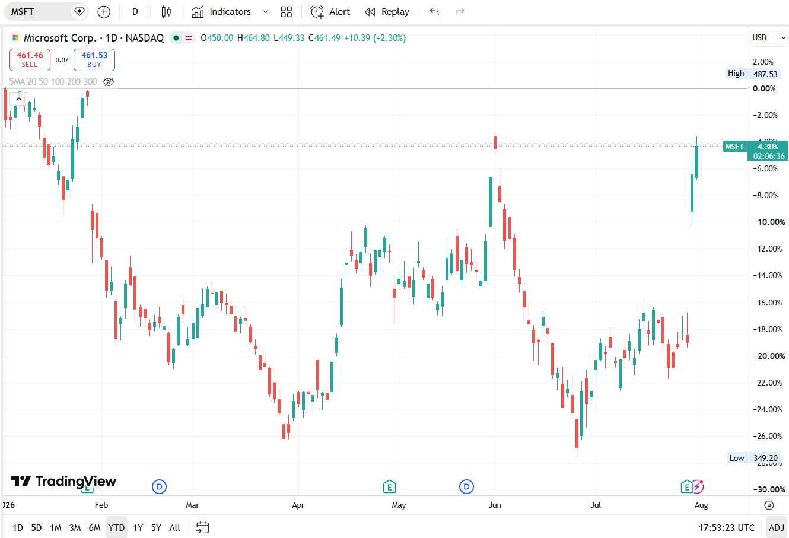Click the Feb label on the time axis

[x=101, y=505]
